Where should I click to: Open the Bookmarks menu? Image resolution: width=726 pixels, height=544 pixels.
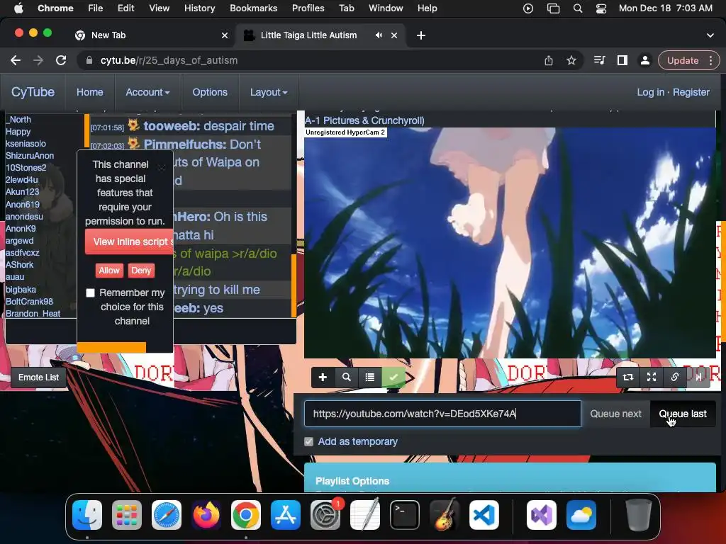pyautogui.click(x=253, y=8)
